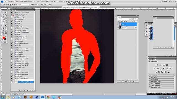Open brush Mode dropdown in options bar
177x99 pixels.
tap(23, 5)
